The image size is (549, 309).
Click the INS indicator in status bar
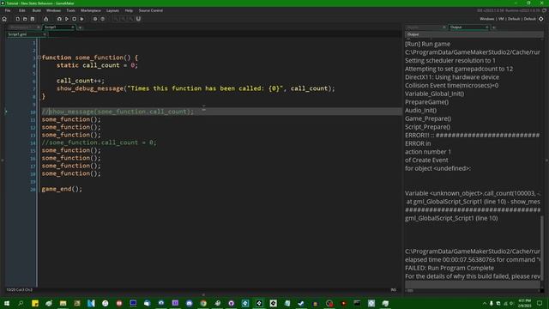[394, 290]
